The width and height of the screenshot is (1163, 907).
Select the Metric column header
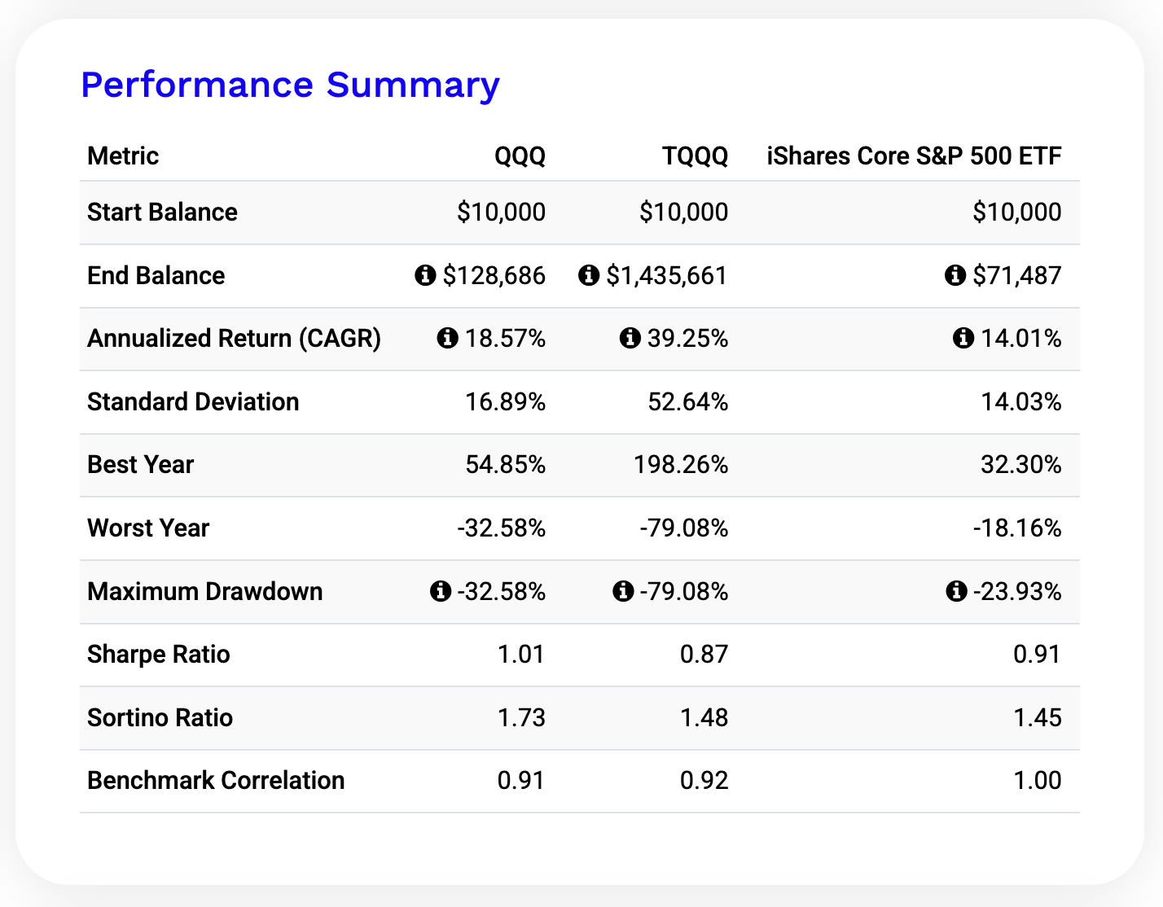(123, 156)
